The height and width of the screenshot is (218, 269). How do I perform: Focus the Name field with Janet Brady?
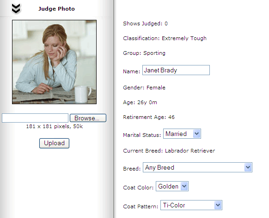[x=176, y=70]
